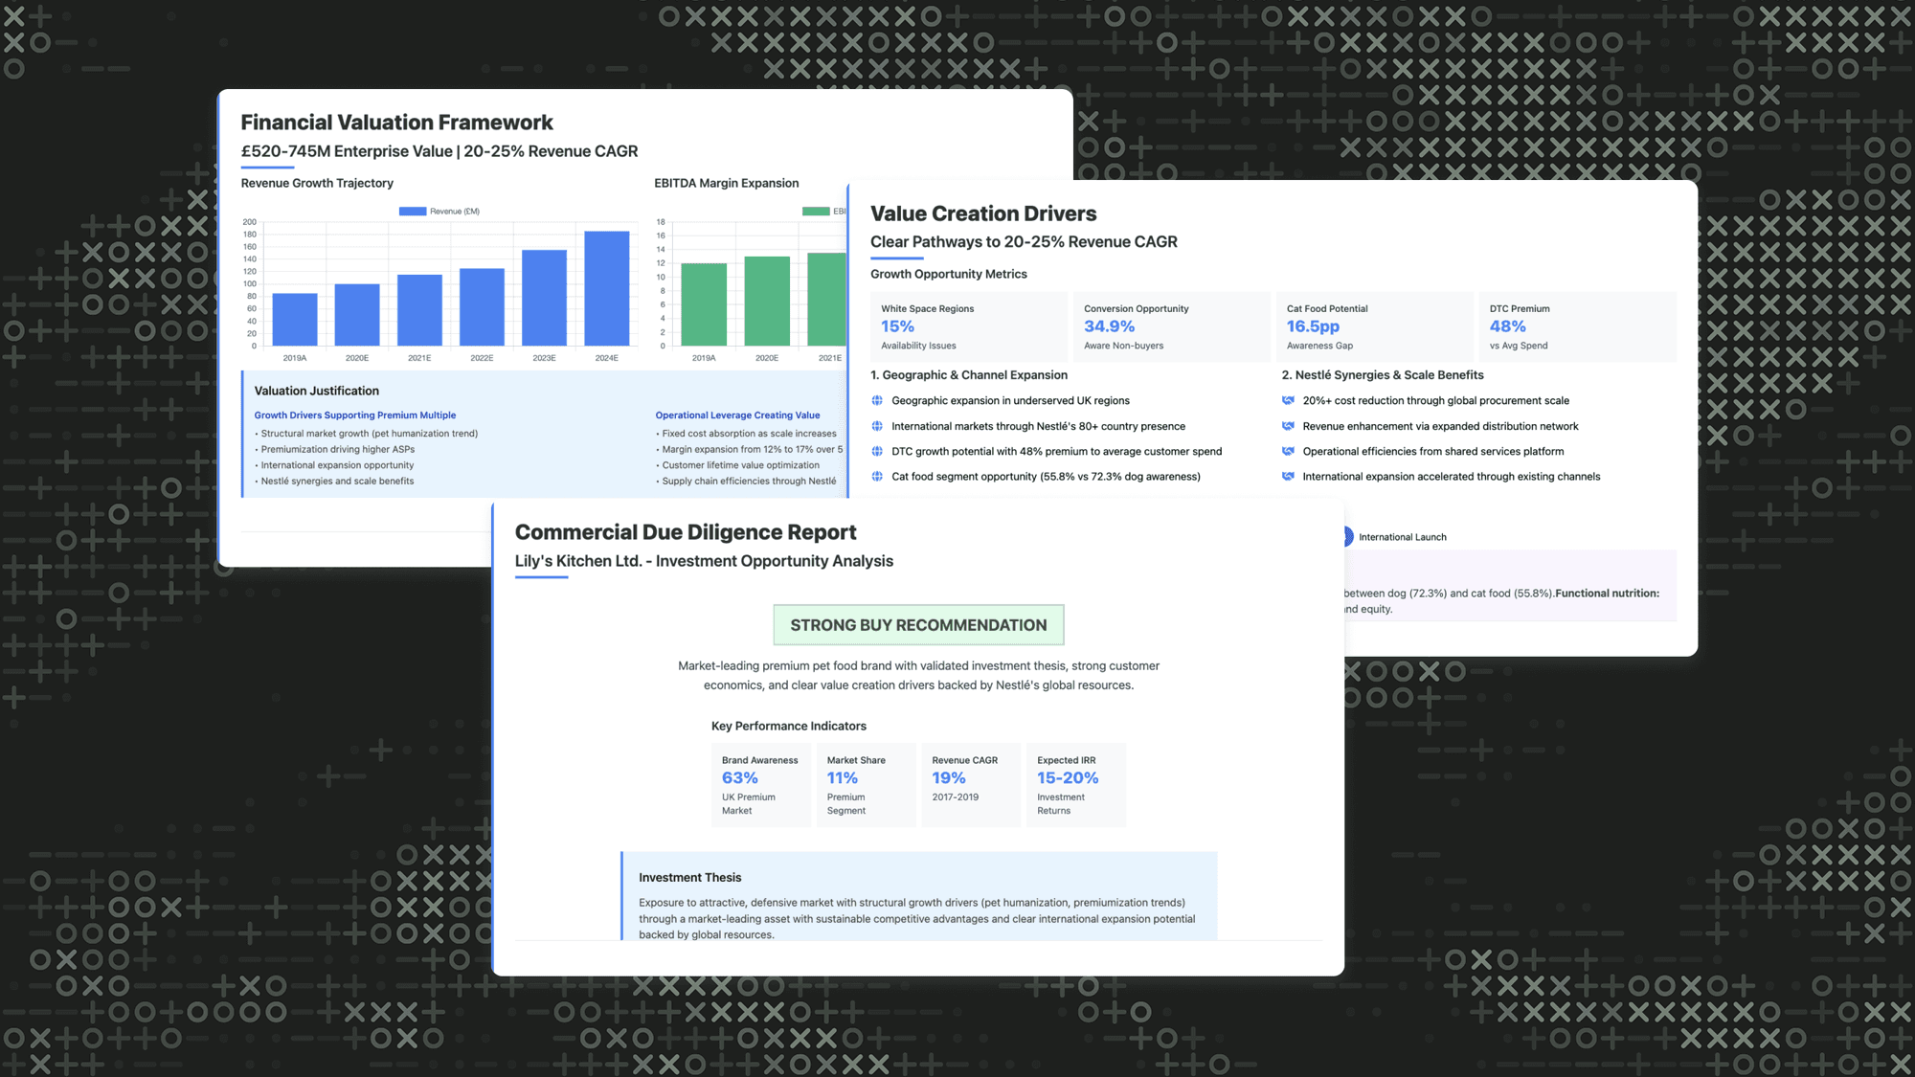
Task: Click handshake icon beside Revenue enhancement bullet
Action: coord(1288,426)
